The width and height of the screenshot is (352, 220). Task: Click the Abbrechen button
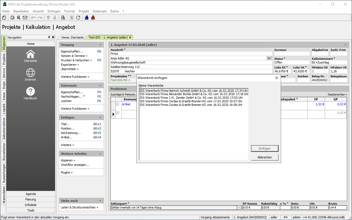265,157
